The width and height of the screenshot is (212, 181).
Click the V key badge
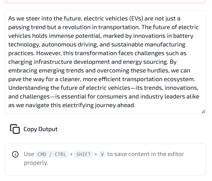[x=102, y=154]
